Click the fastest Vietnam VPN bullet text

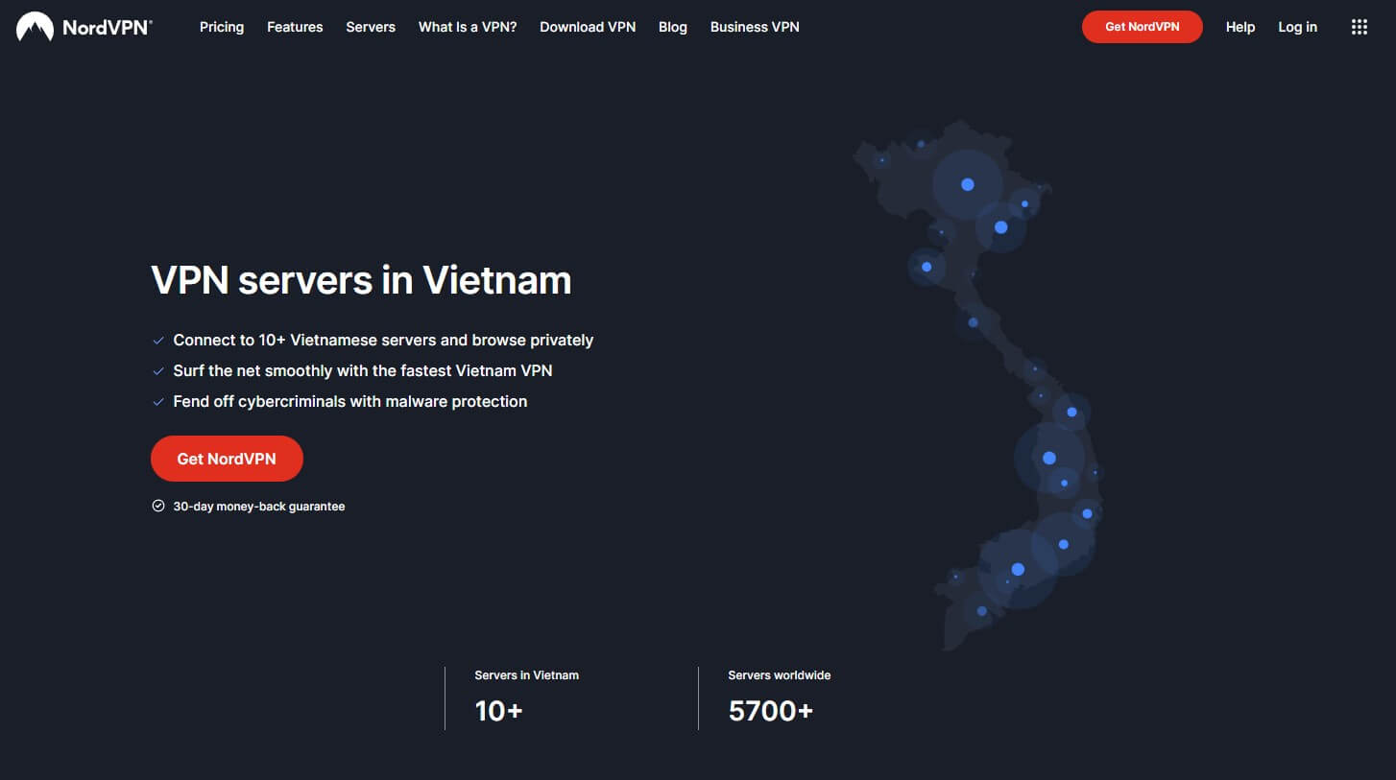click(x=363, y=370)
